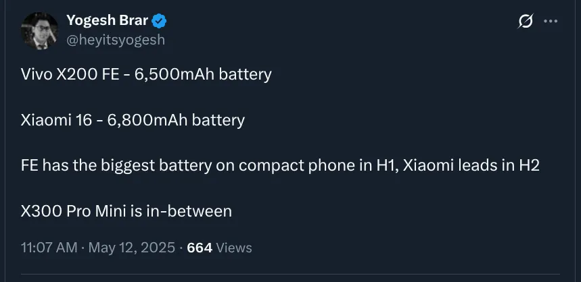Open the three-dot more options menu
This screenshot has width=581, height=282.
(x=551, y=22)
